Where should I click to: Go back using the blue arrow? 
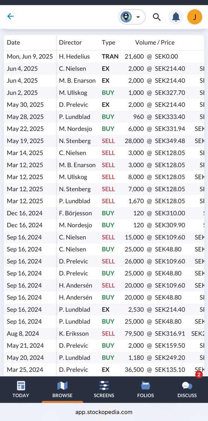point(11,16)
